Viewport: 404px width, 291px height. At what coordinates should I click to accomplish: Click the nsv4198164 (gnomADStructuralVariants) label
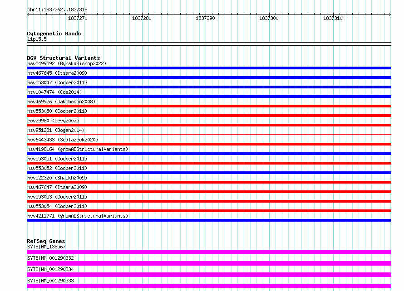78,149
